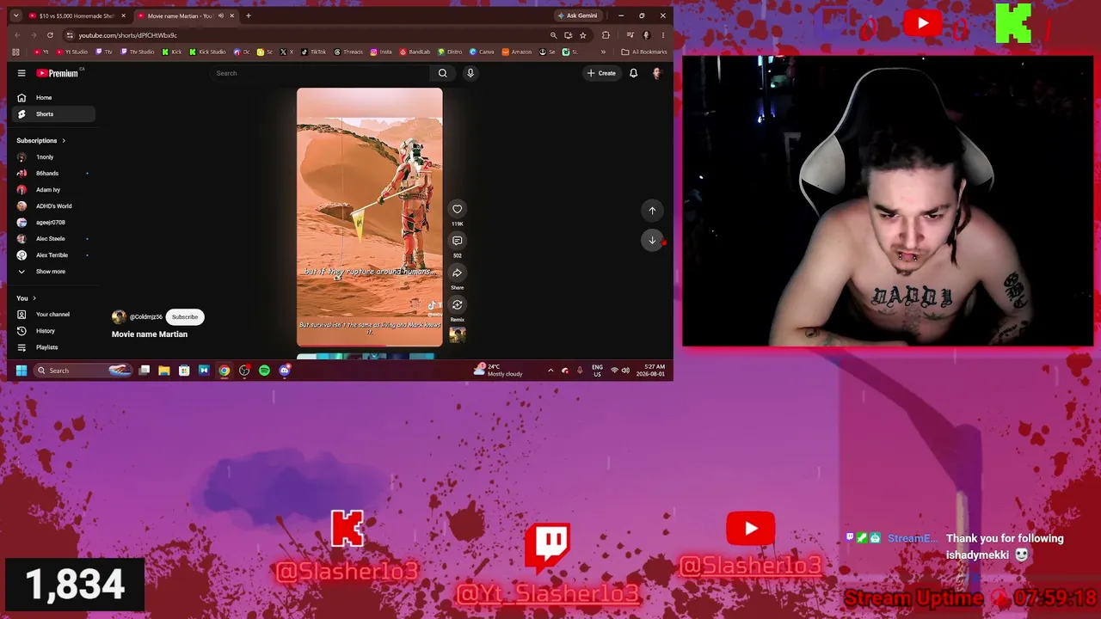Bookmark this page with the star icon
The image size is (1101, 619).
(582, 35)
